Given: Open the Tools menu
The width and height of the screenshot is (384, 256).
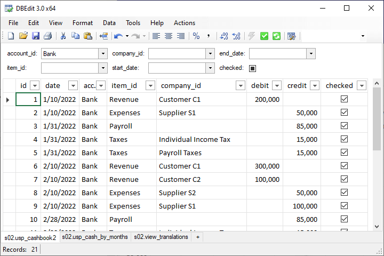Looking at the screenshot, I should pyautogui.click(x=133, y=23).
